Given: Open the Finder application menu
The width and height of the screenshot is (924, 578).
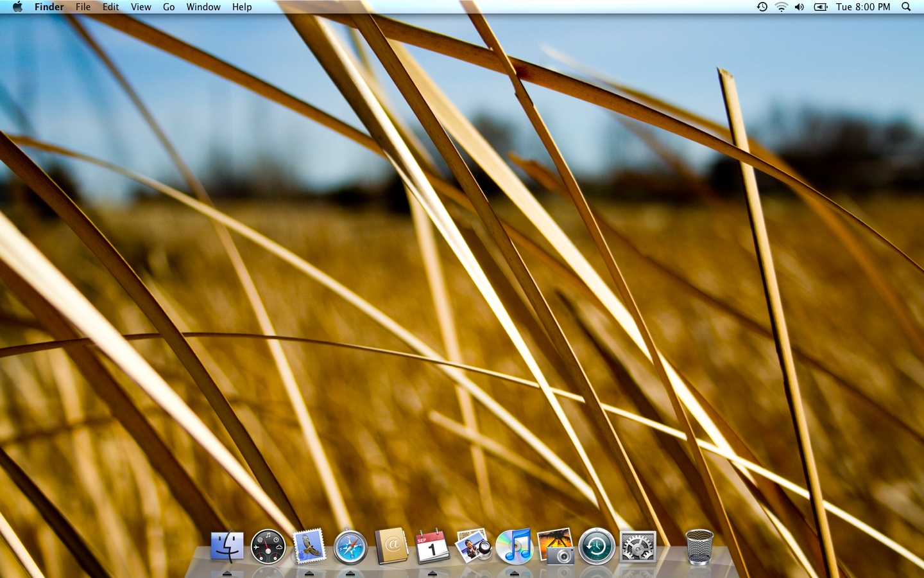Looking at the screenshot, I should pos(49,7).
